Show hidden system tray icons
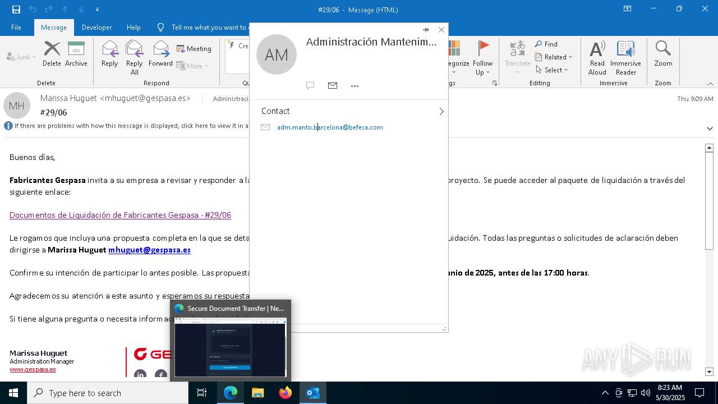The height and width of the screenshot is (404, 718). [x=605, y=393]
